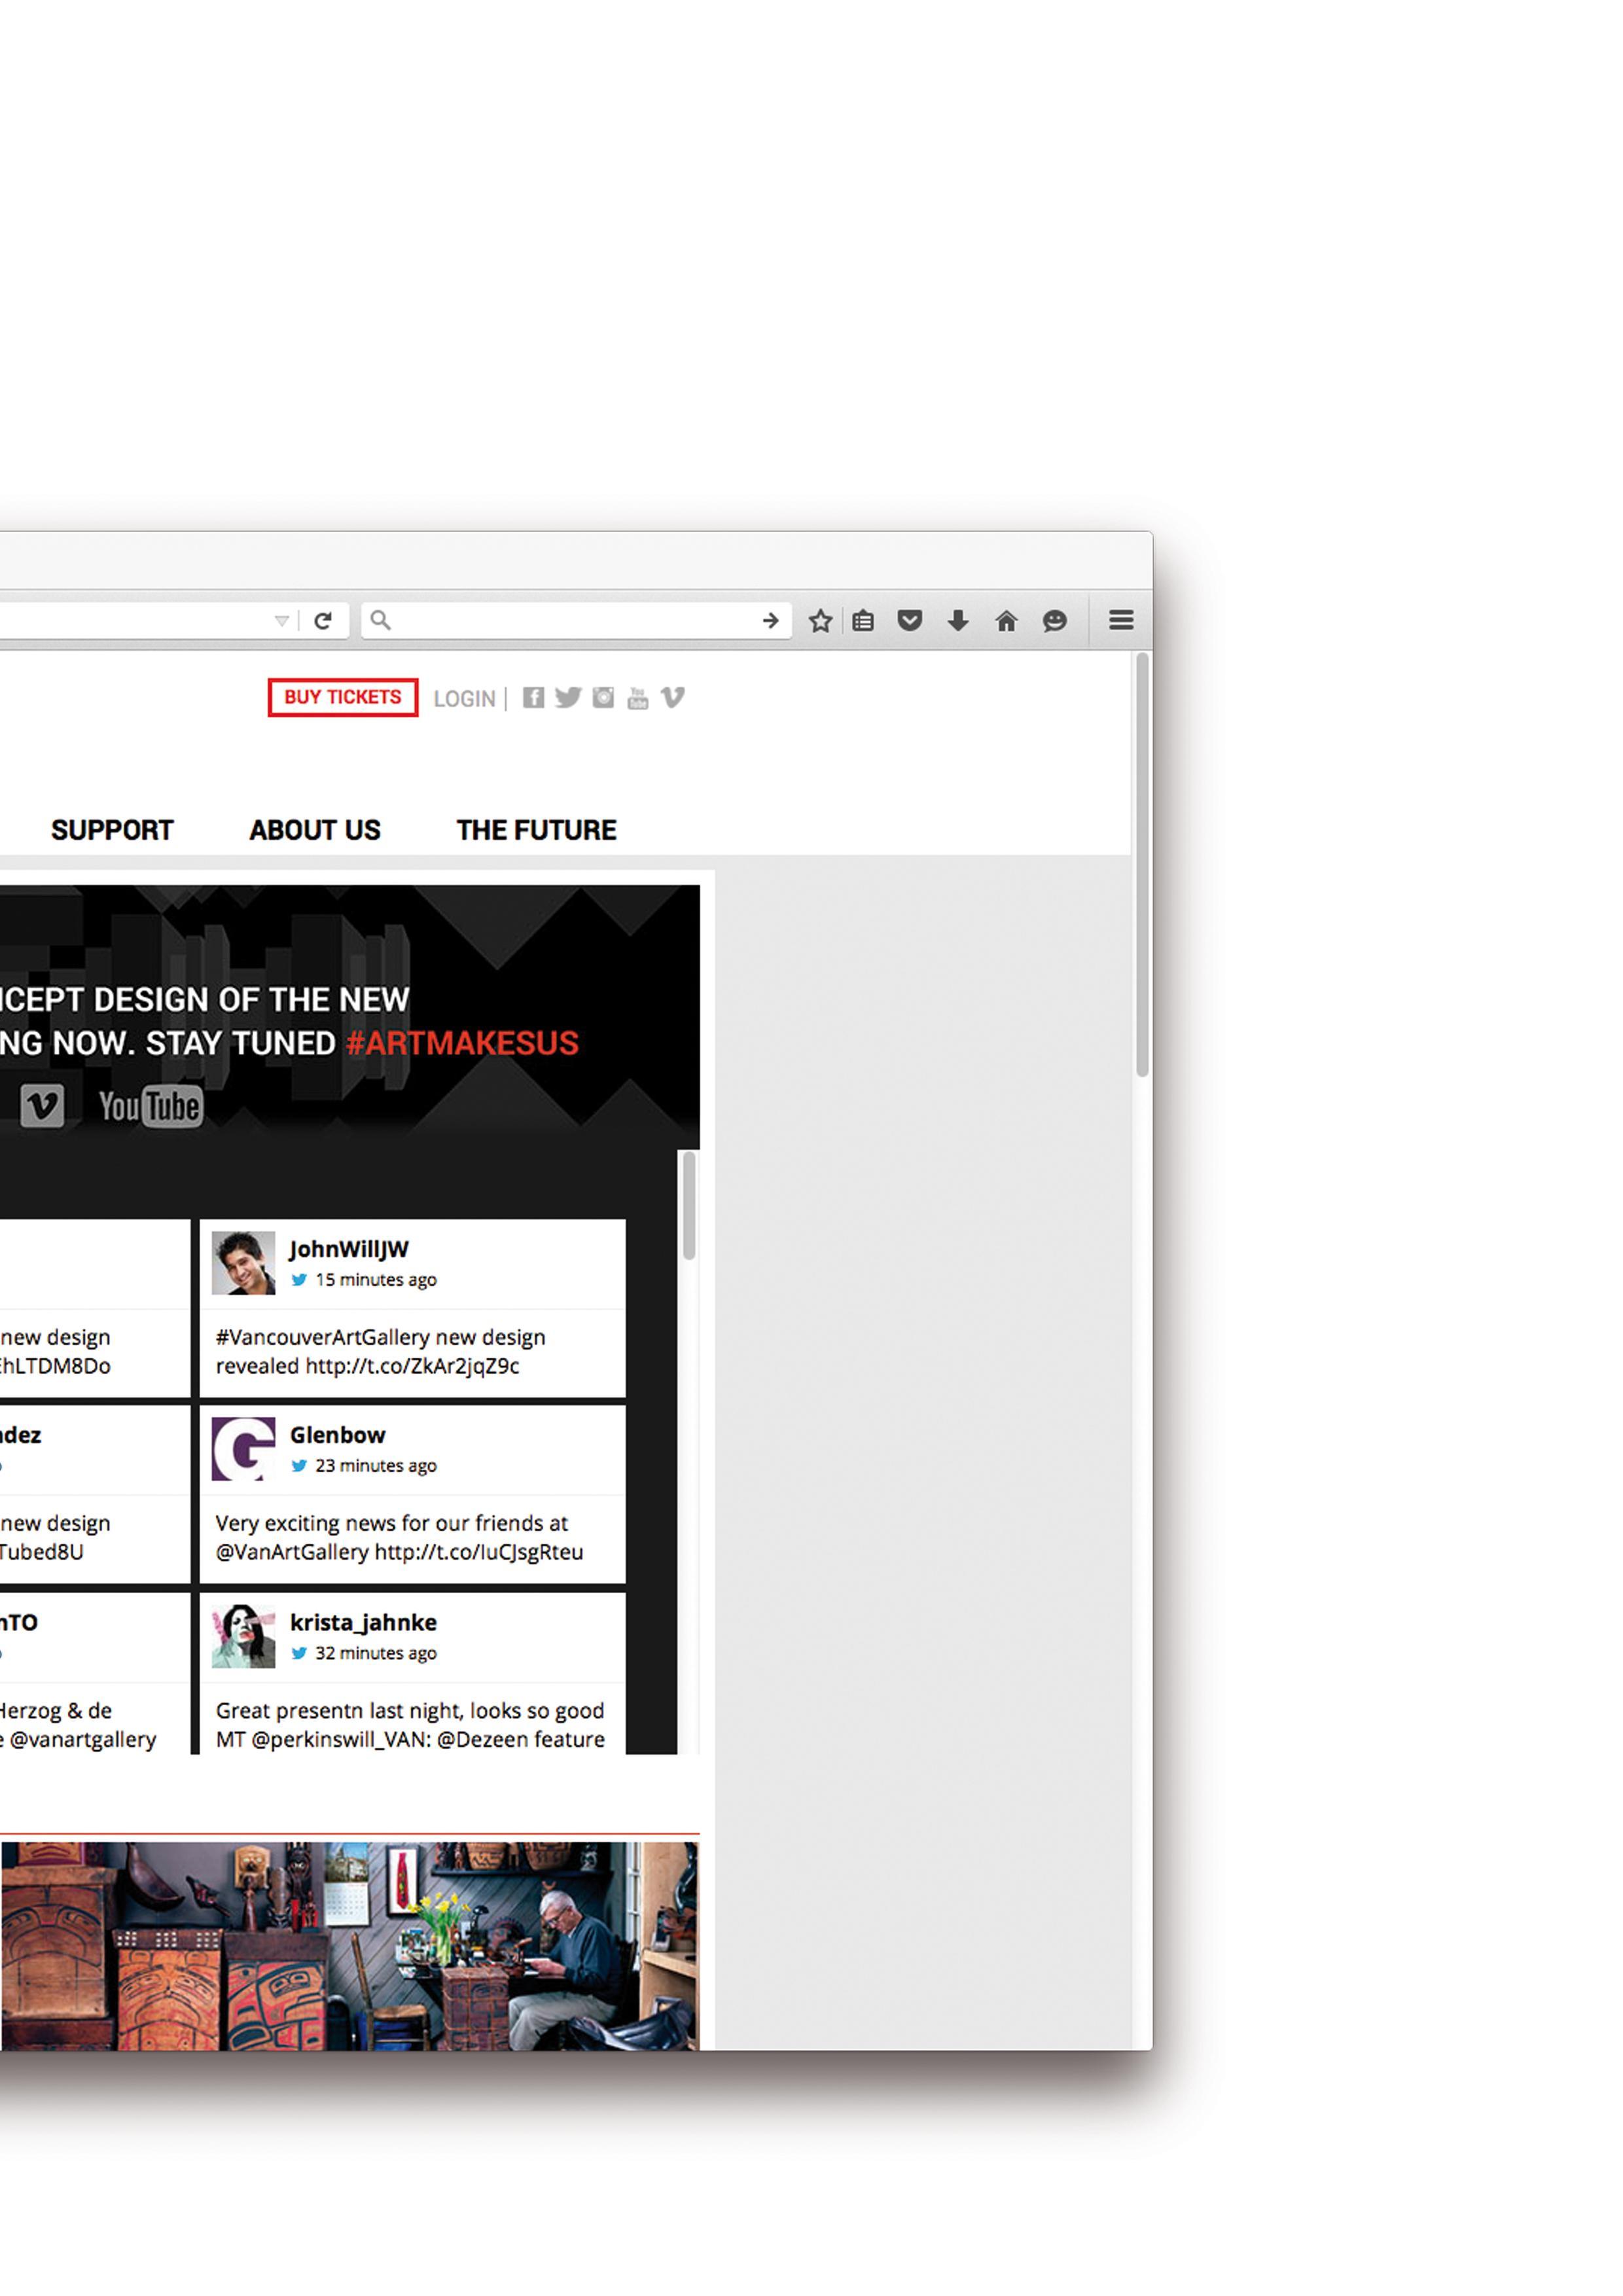The image size is (1623, 2296).
Task: Open the SUPPORT navigation menu
Action: 112,830
